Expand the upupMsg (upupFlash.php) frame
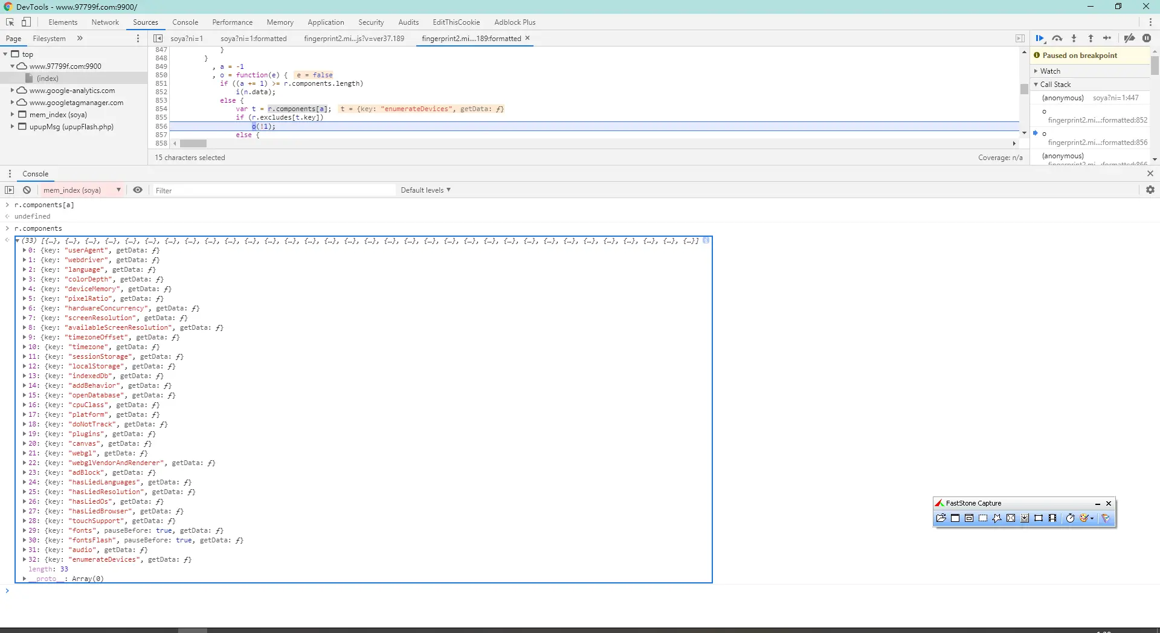1160x633 pixels. click(12, 126)
